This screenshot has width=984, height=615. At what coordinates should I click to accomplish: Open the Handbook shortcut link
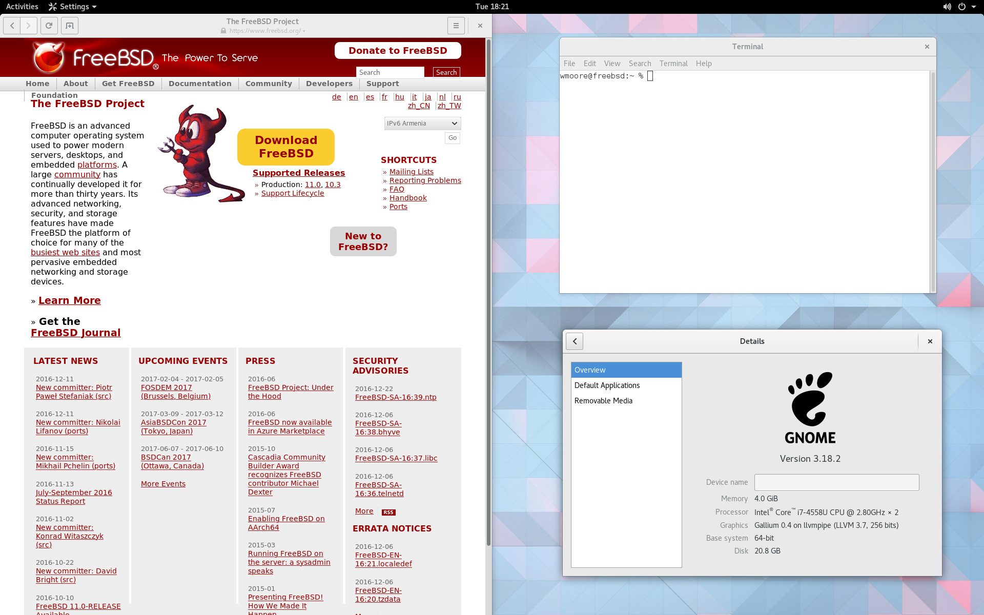pos(408,198)
